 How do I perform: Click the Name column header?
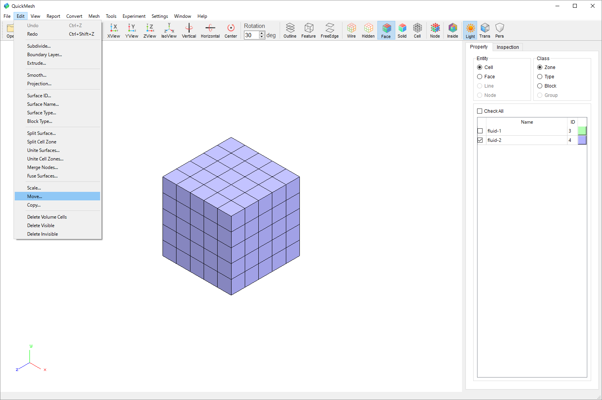click(527, 122)
